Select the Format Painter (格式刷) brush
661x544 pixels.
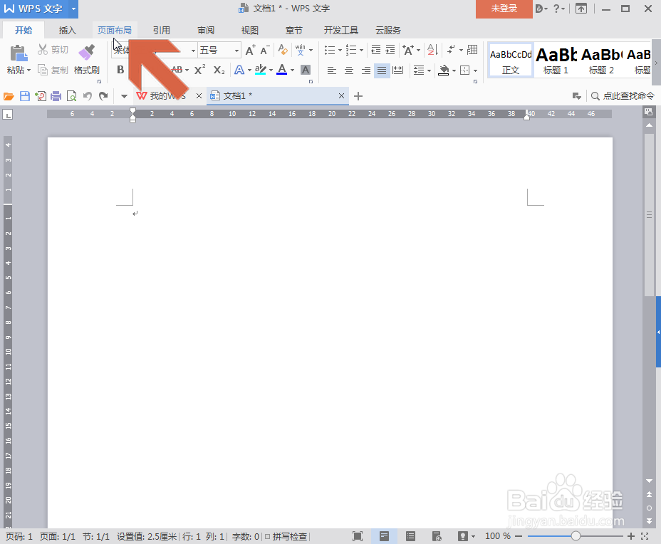[x=86, y=60]
